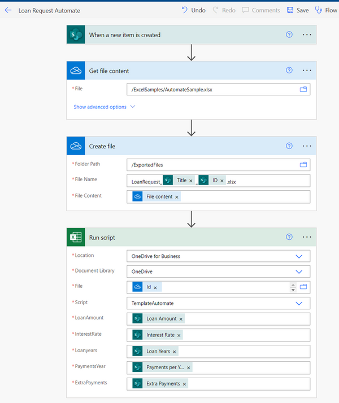Click the LoanAmount input field
The height and width of the screenshot is (403, 339).
218,319
